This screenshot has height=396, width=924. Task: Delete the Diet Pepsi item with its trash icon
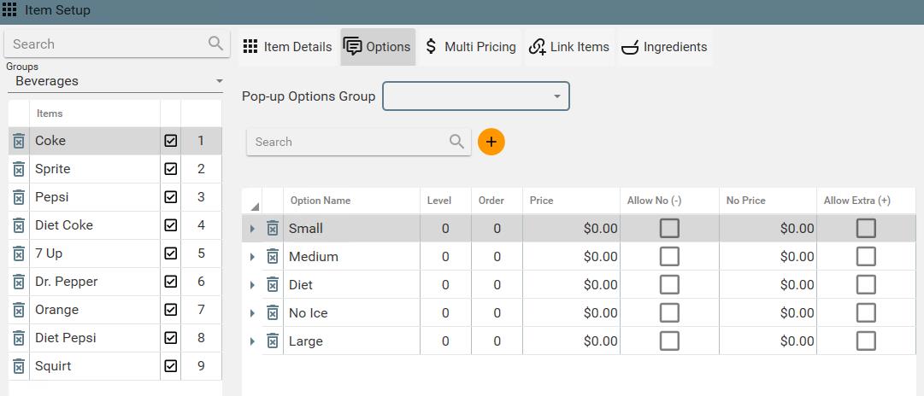click(x=19, y=338)
